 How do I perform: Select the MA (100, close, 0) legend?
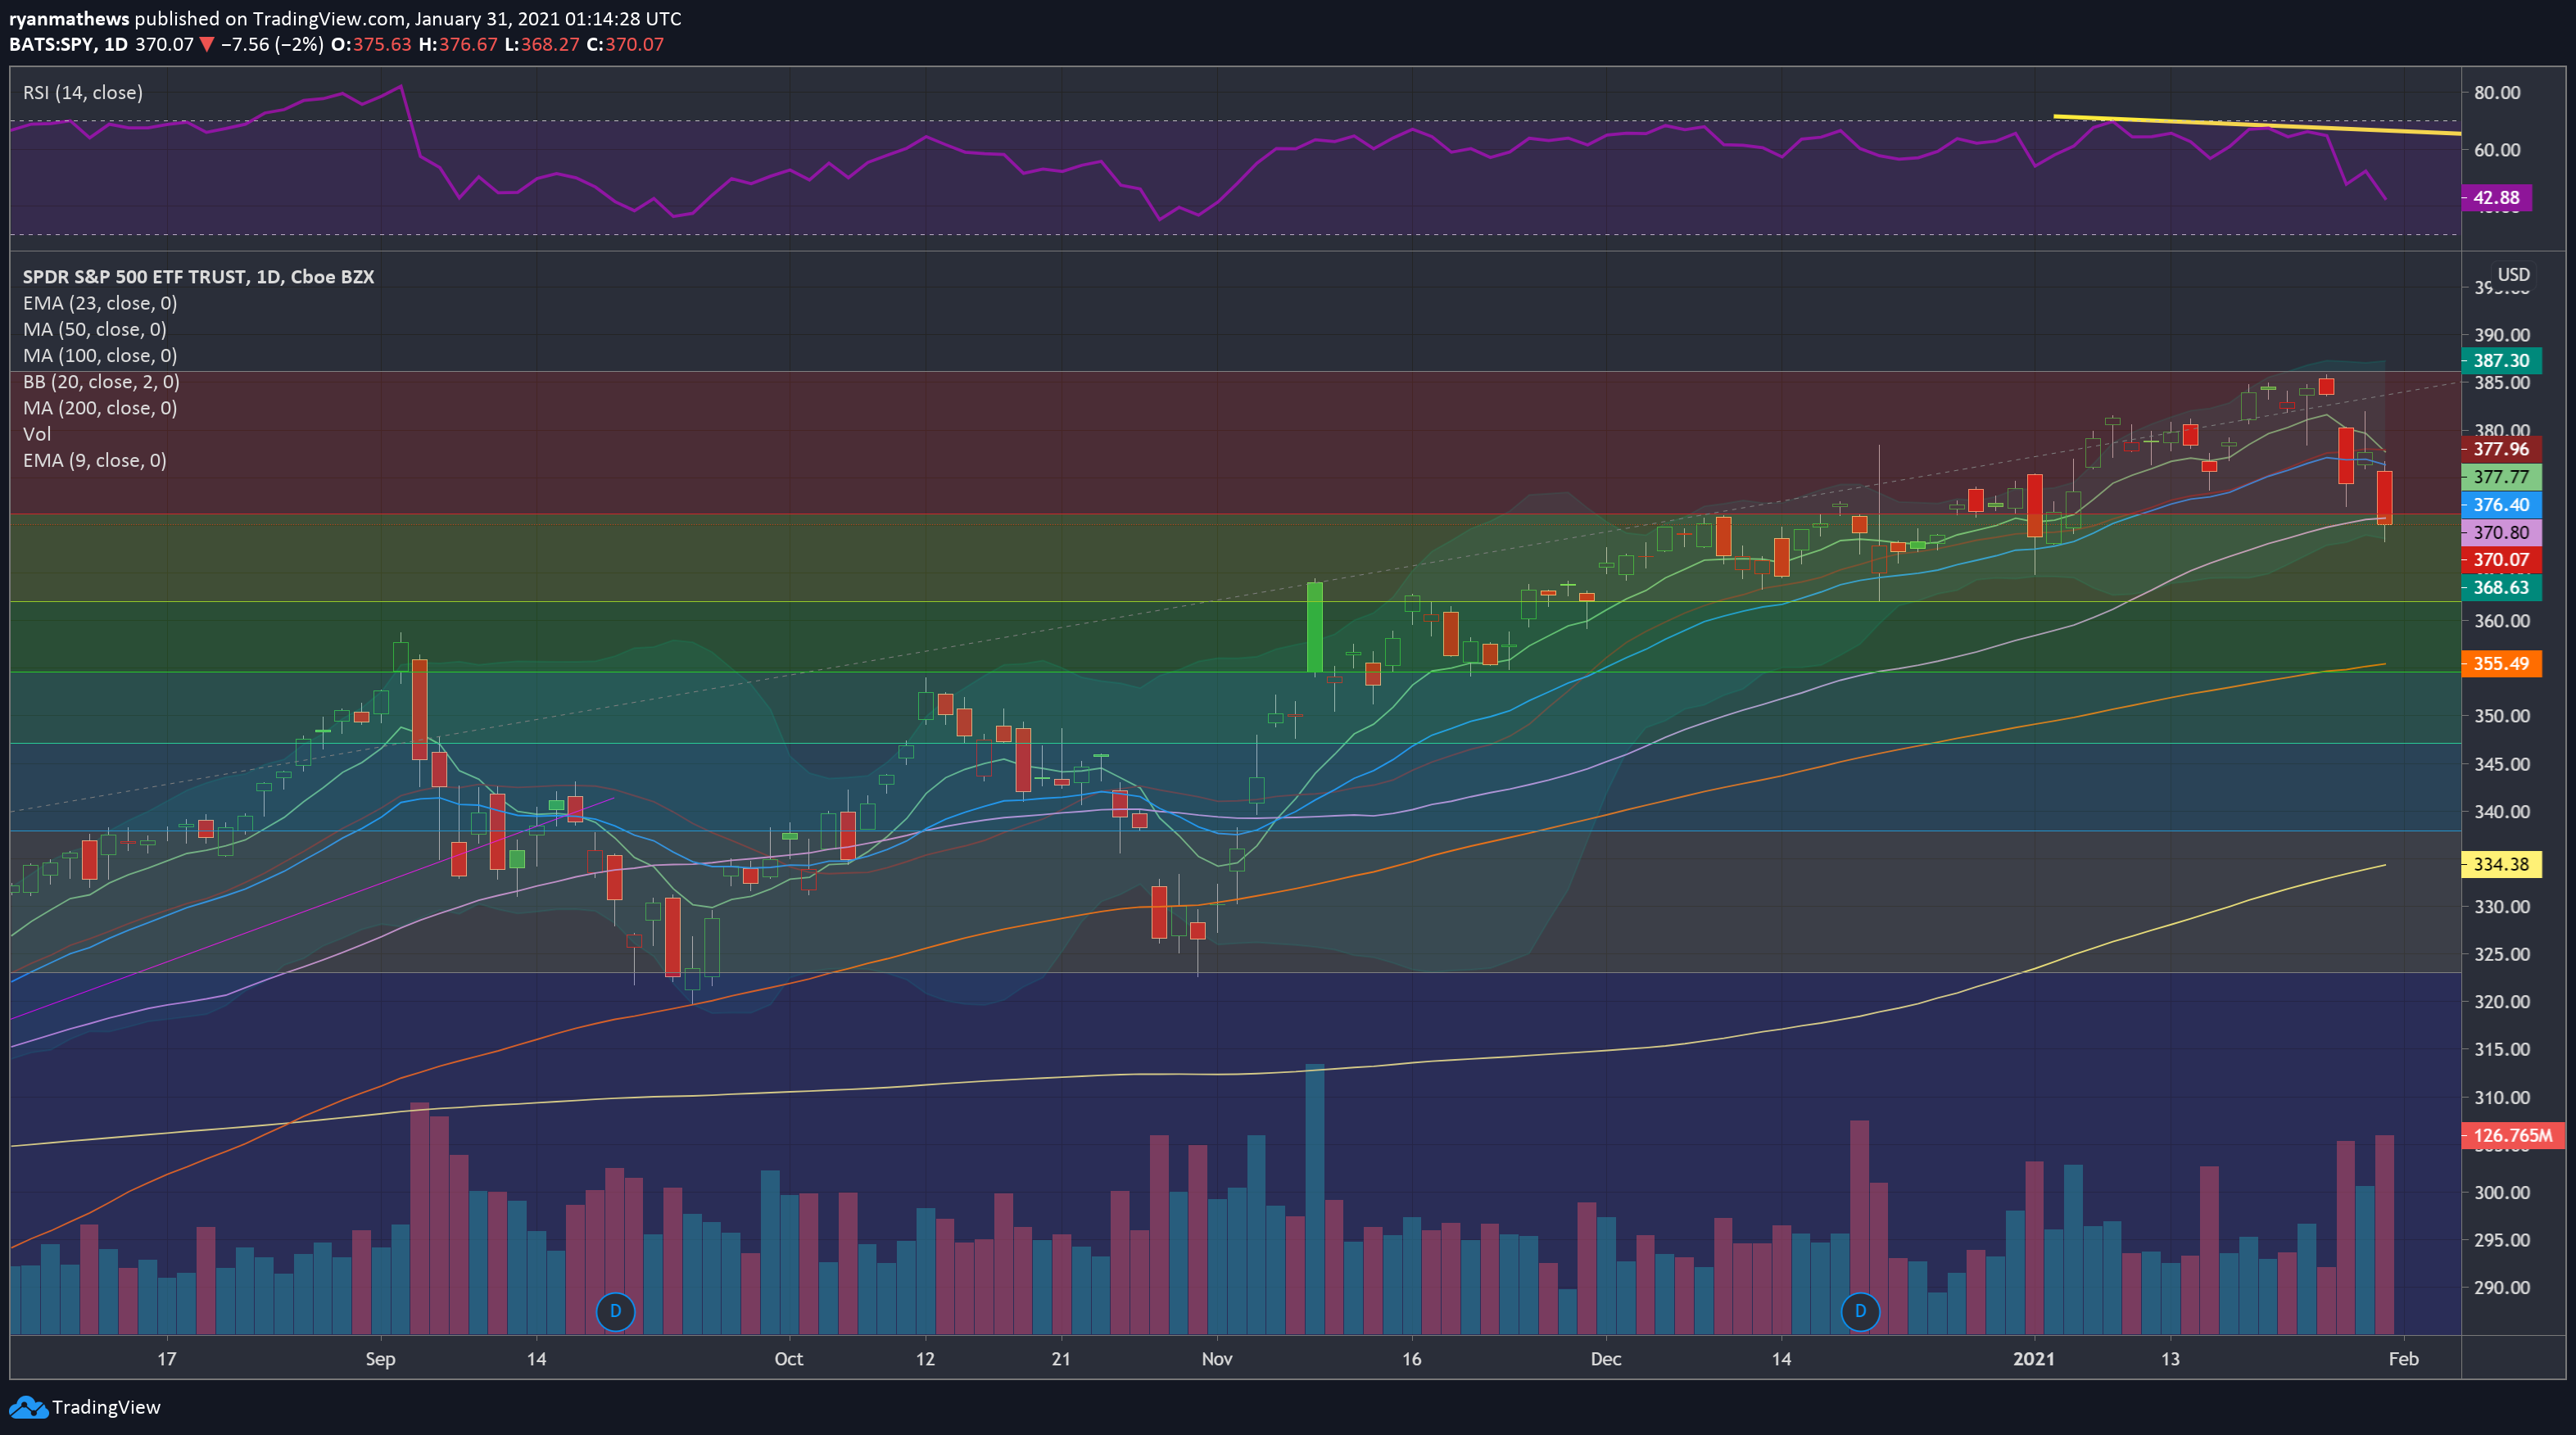click(x=100, y=355)
